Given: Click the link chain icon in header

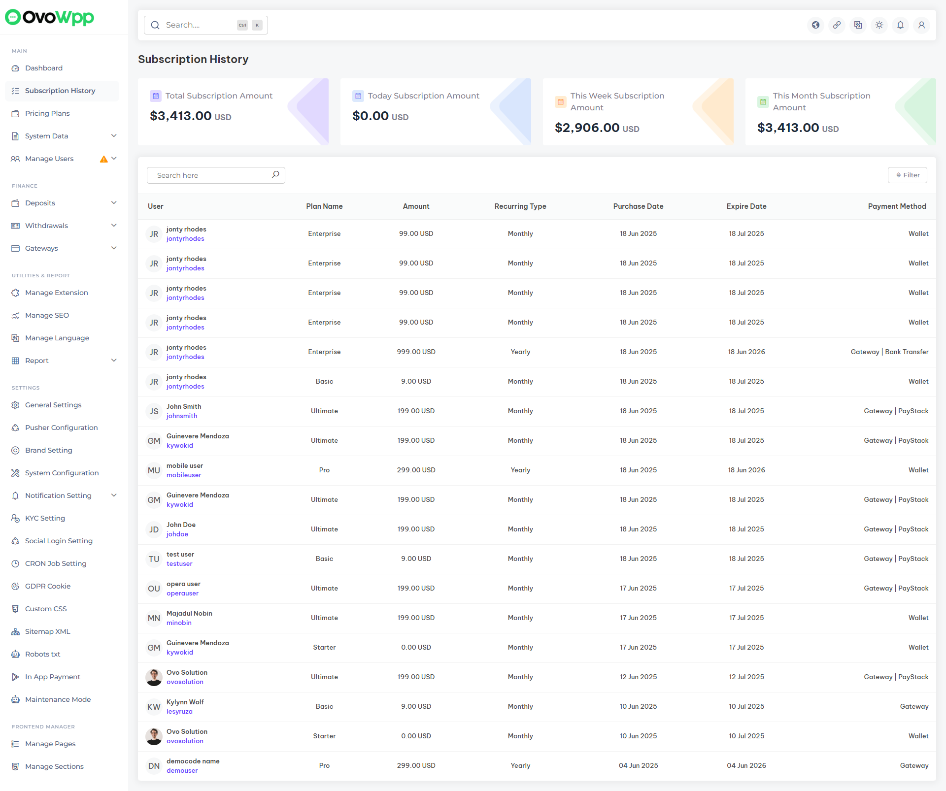Looking at the screenshot, I should tap(837, 25).
